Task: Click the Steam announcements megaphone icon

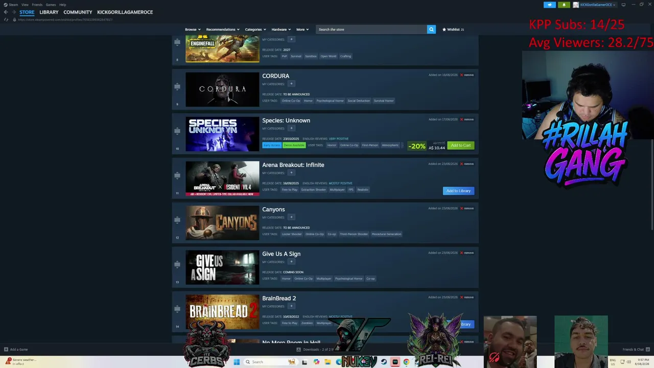Action: click(x=550, y=5)
